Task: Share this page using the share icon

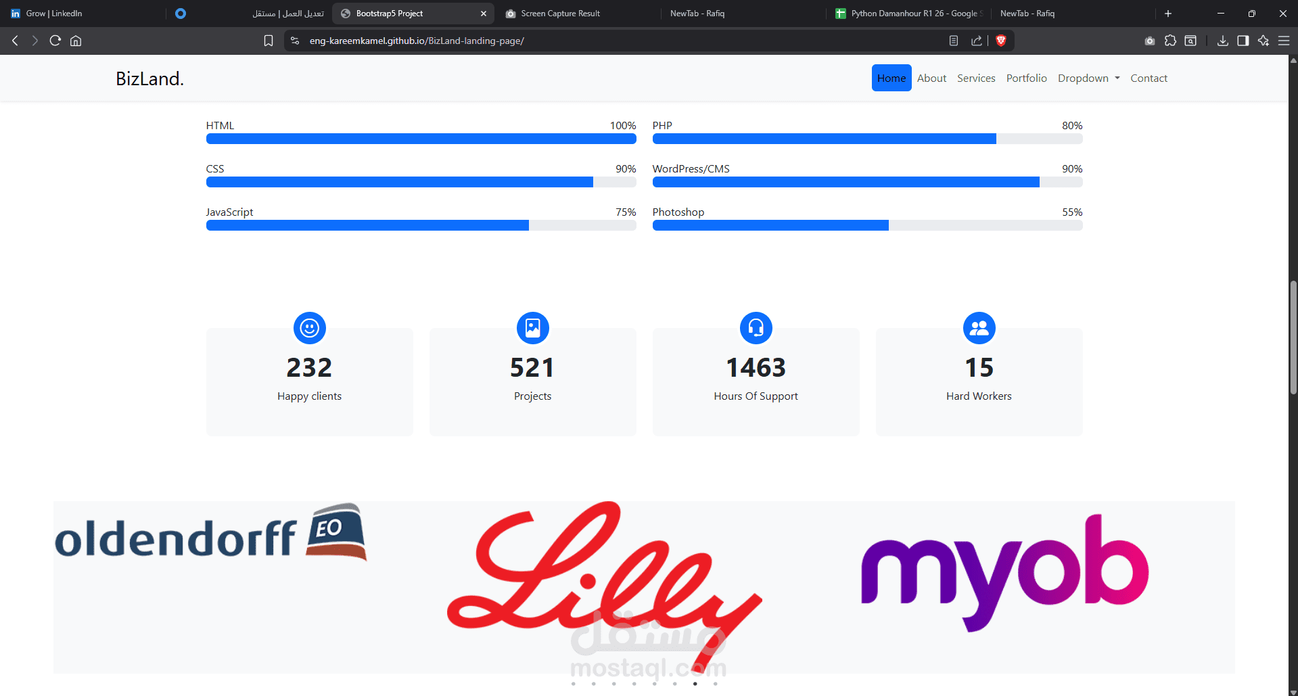Action: pos(977,41)
